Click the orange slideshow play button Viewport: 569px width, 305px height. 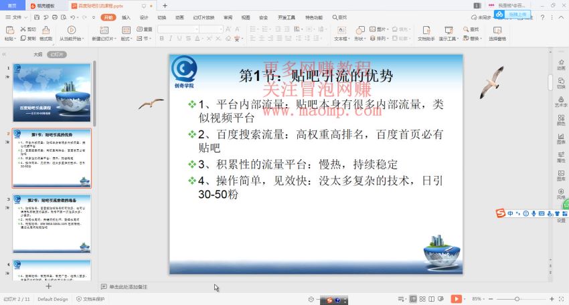click(456, 299)
